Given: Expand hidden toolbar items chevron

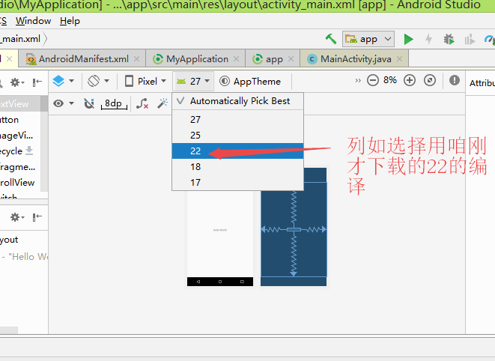Looking at the screenshot, I should [x=358, y=81].
